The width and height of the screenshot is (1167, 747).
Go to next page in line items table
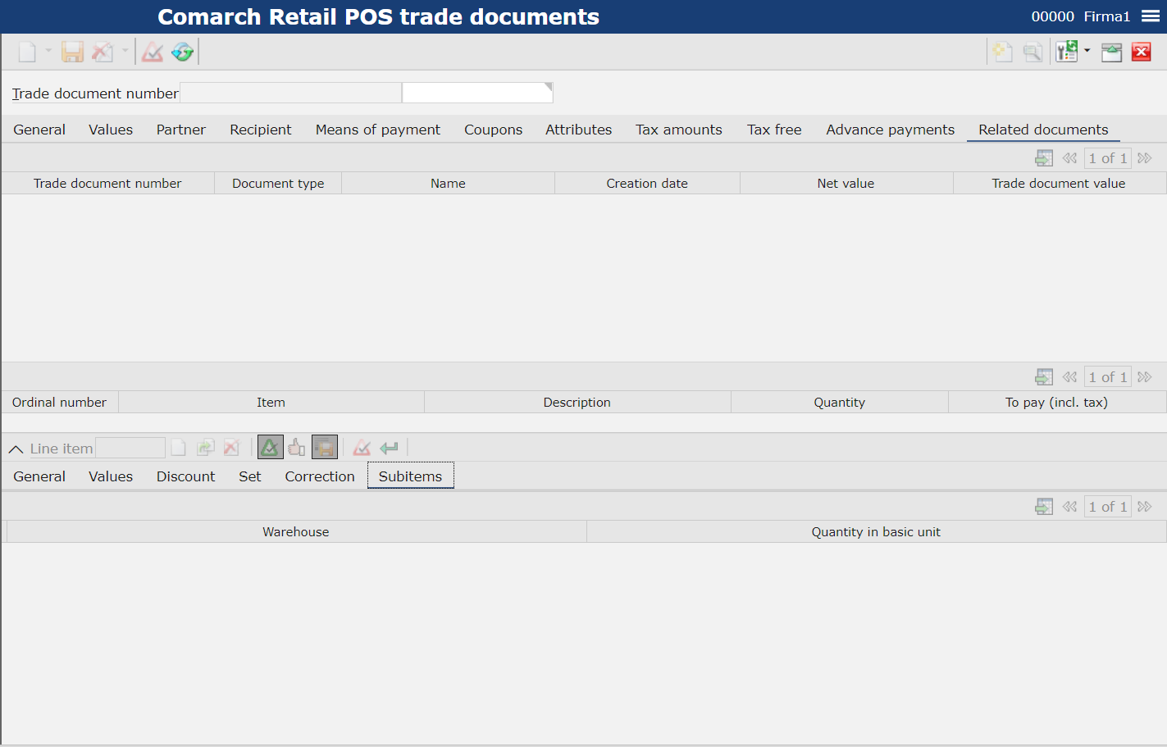(x=1145, y=377)
